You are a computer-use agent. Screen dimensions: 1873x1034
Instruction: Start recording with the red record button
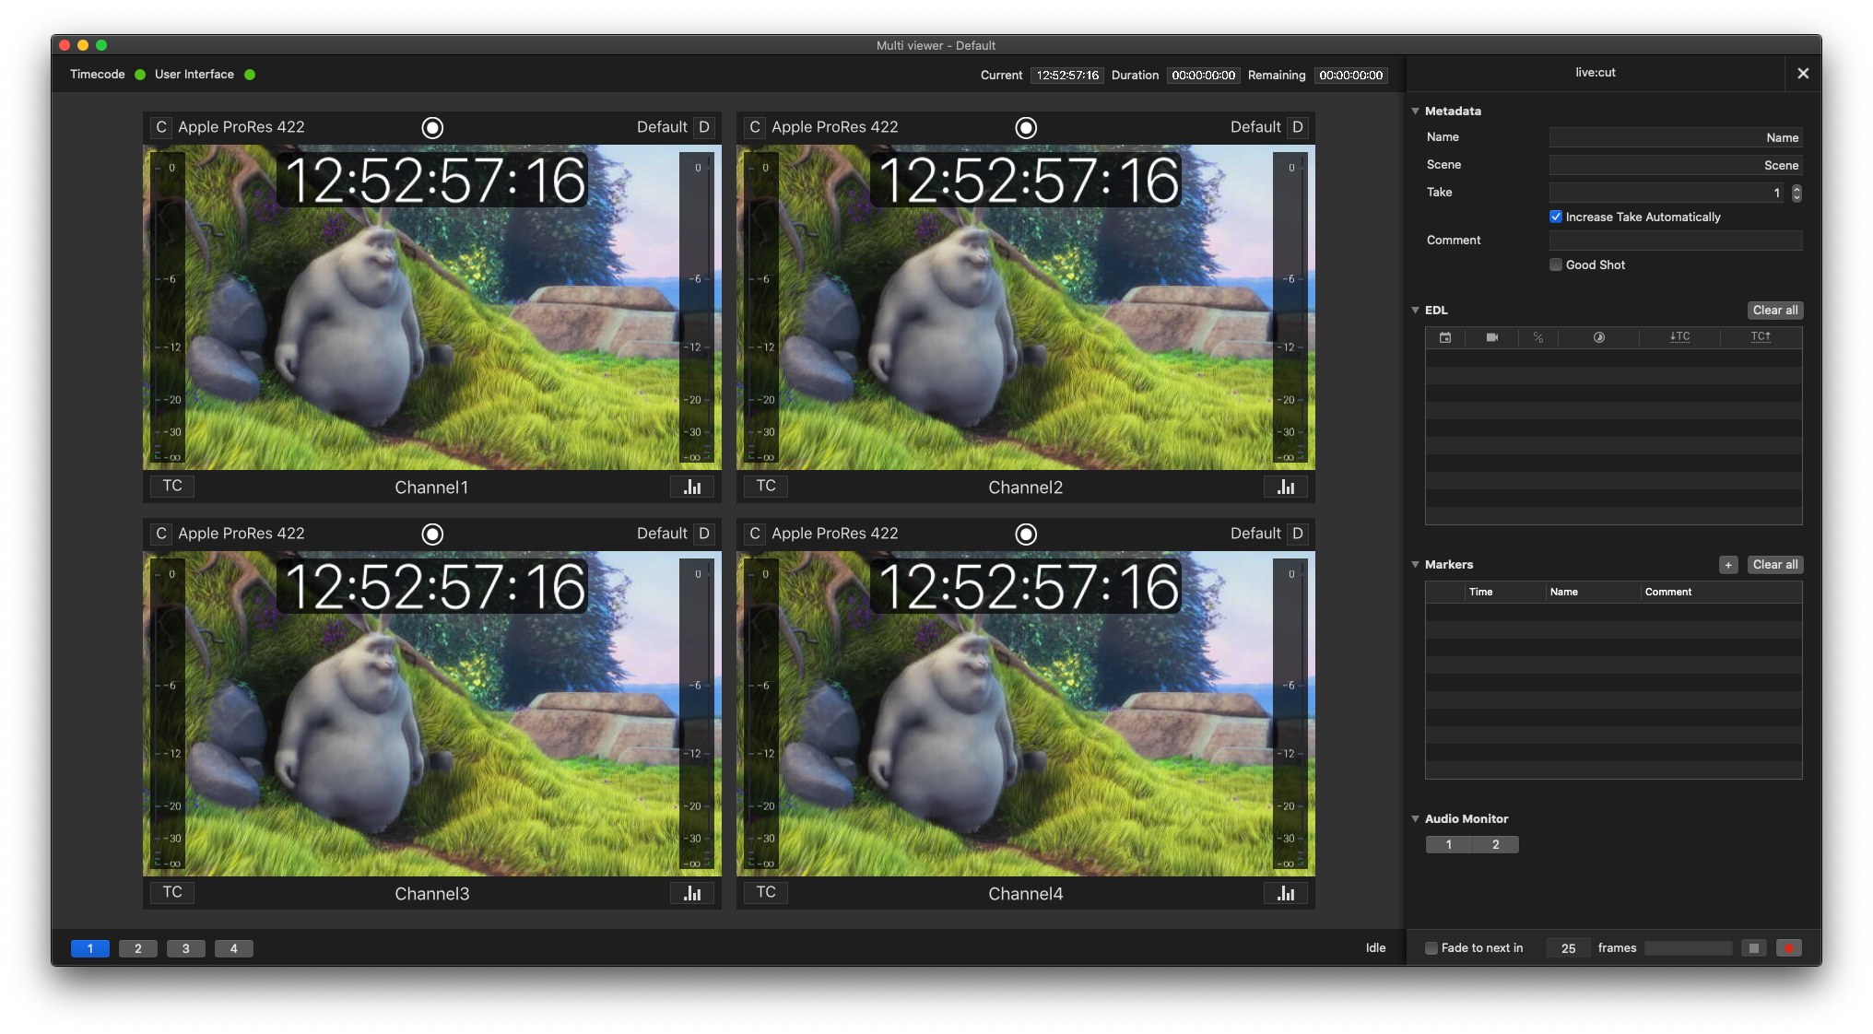pos(1789,948)
